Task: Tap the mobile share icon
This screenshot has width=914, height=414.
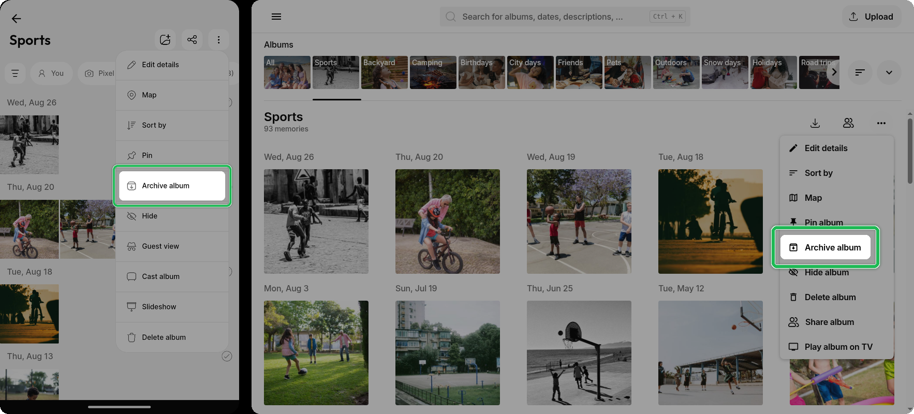Action: tap(192, 40)
